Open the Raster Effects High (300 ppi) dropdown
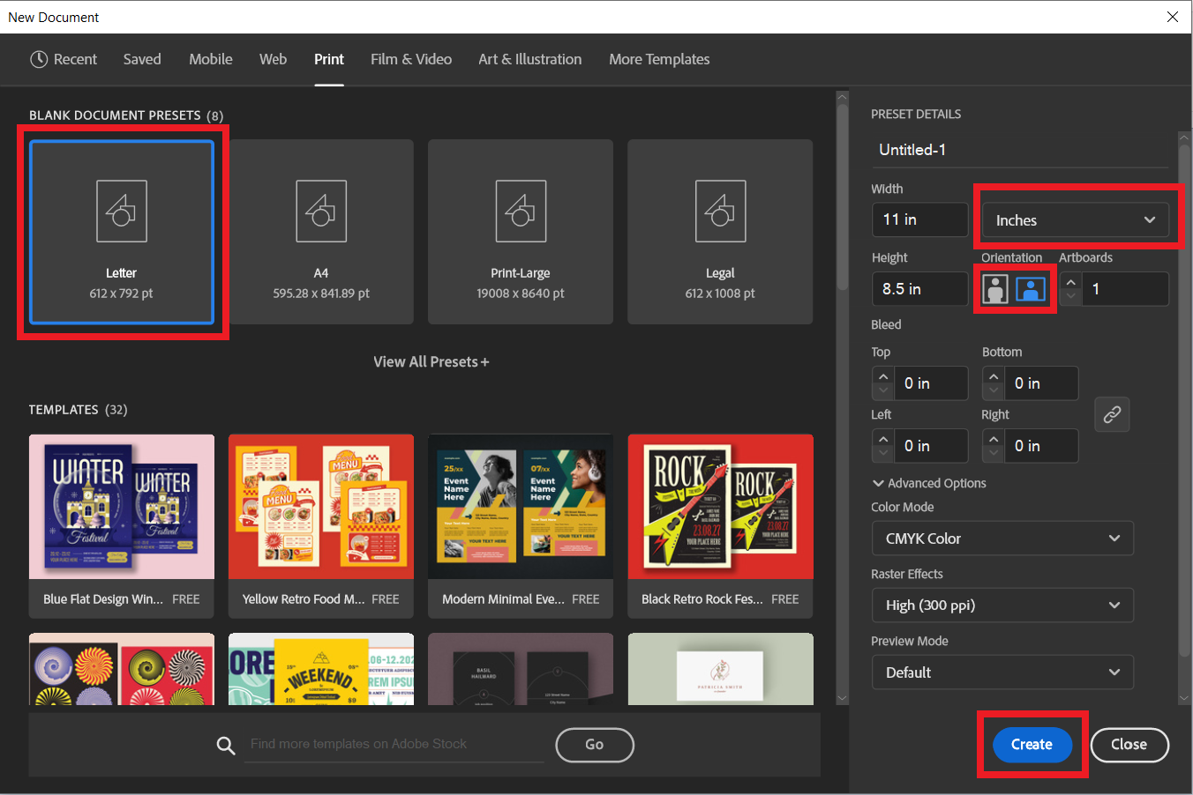Image resolution: width=1193 pixels, height=795 pixels. click(x=1002, y=606)
